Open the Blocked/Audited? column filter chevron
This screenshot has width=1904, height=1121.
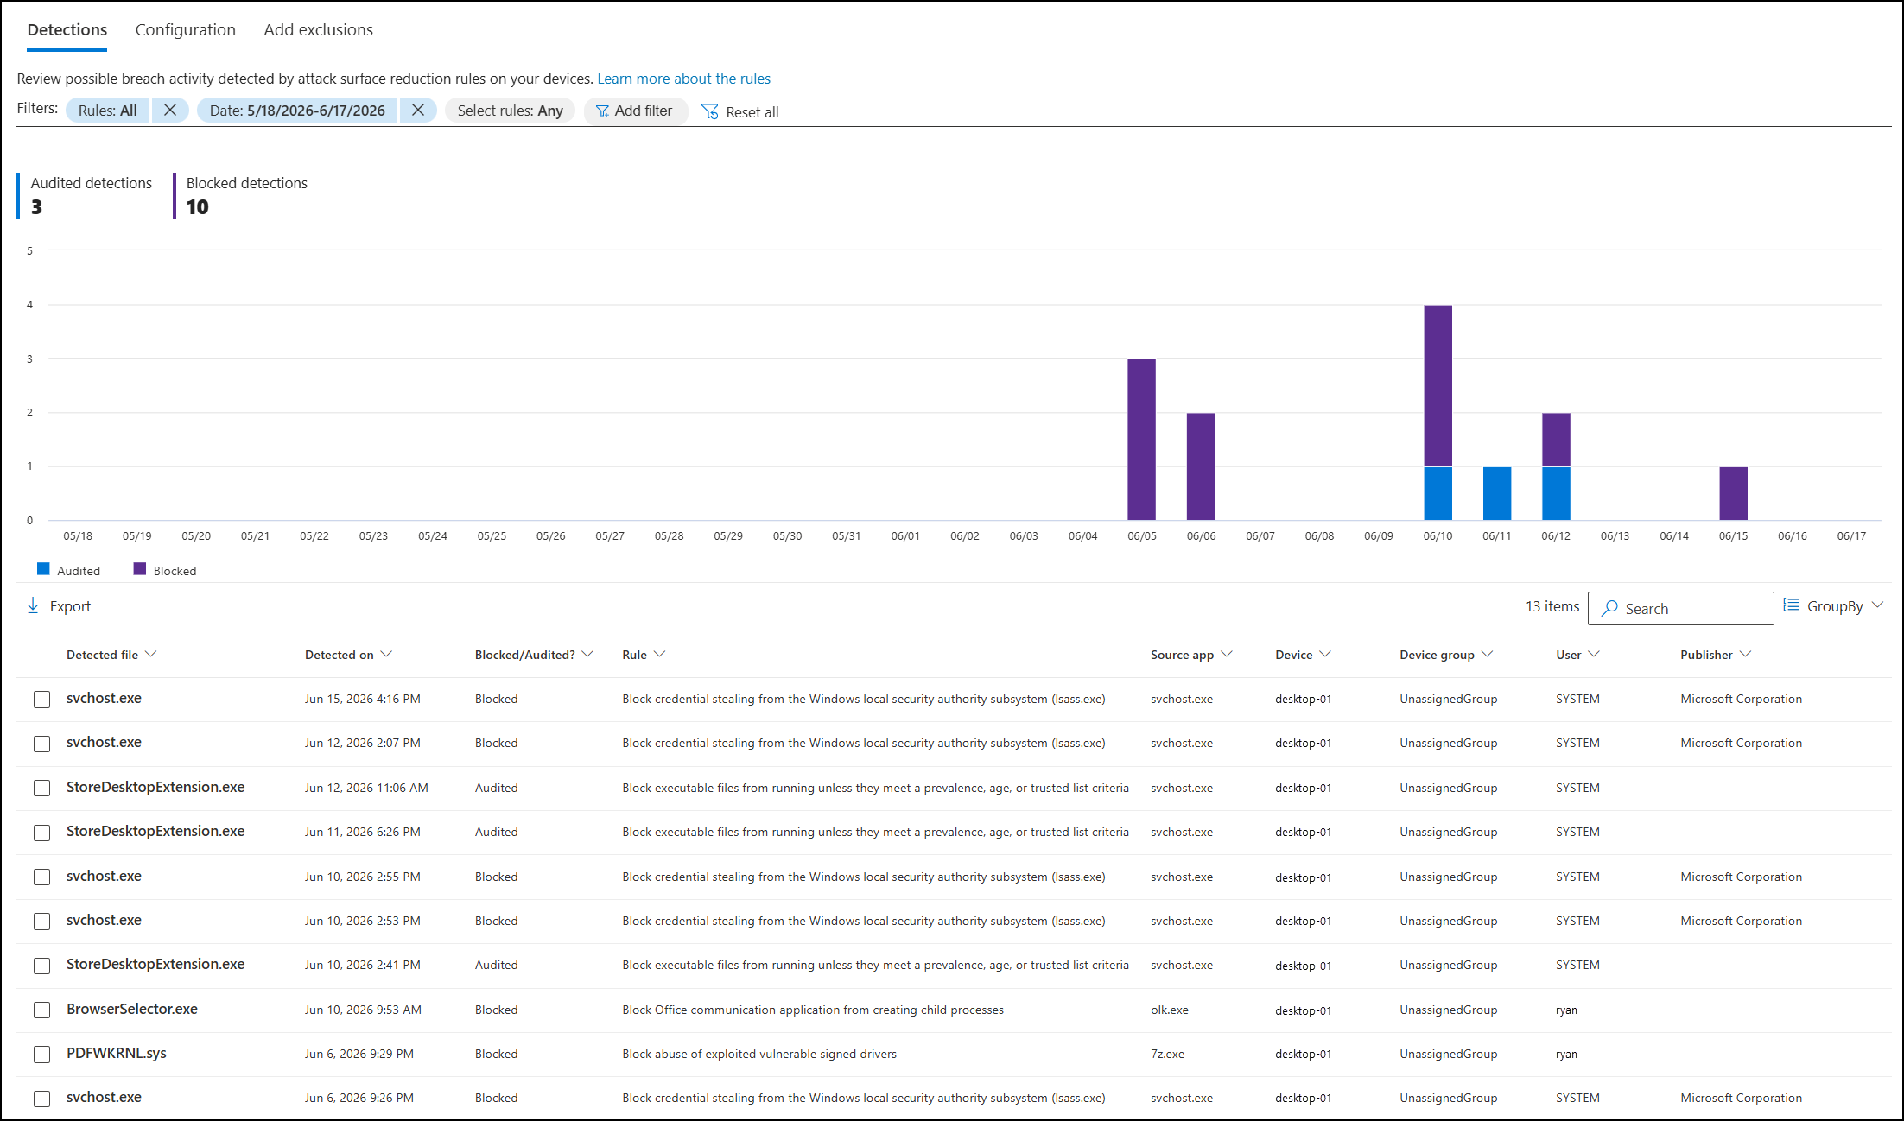[587, 654]
